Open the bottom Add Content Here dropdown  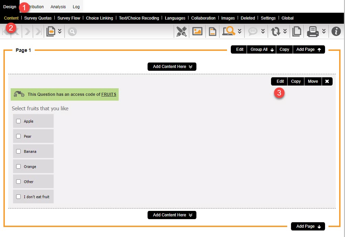(x=172, y=215)
